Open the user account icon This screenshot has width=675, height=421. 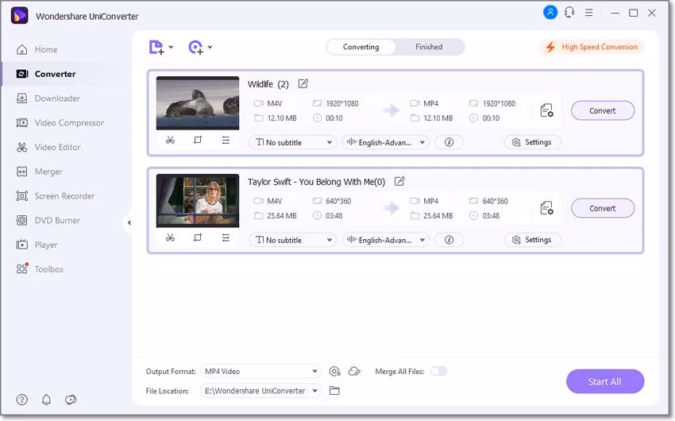pos(550,12)
